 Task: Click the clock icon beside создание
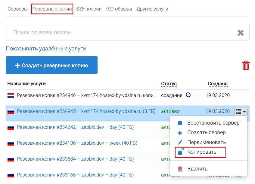pos(188,95)
